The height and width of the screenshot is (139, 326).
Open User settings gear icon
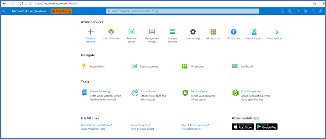coord(193,32)
